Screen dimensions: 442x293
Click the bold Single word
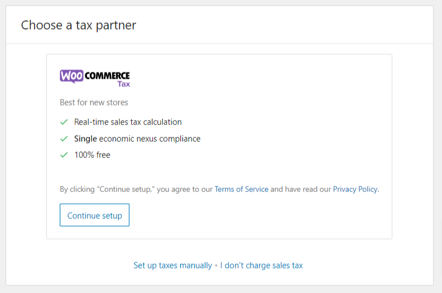click(85, 138)
